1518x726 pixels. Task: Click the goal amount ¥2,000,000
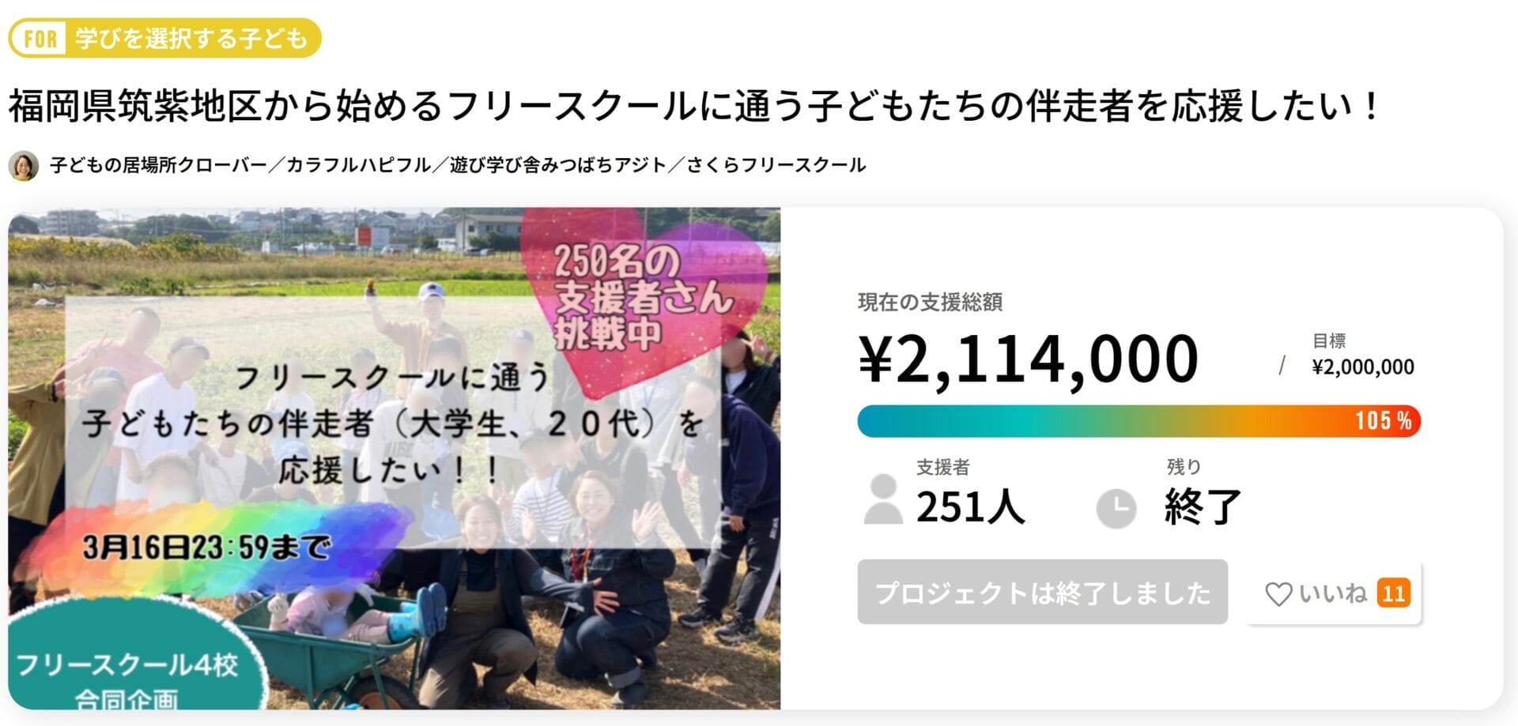point(1362,367)
